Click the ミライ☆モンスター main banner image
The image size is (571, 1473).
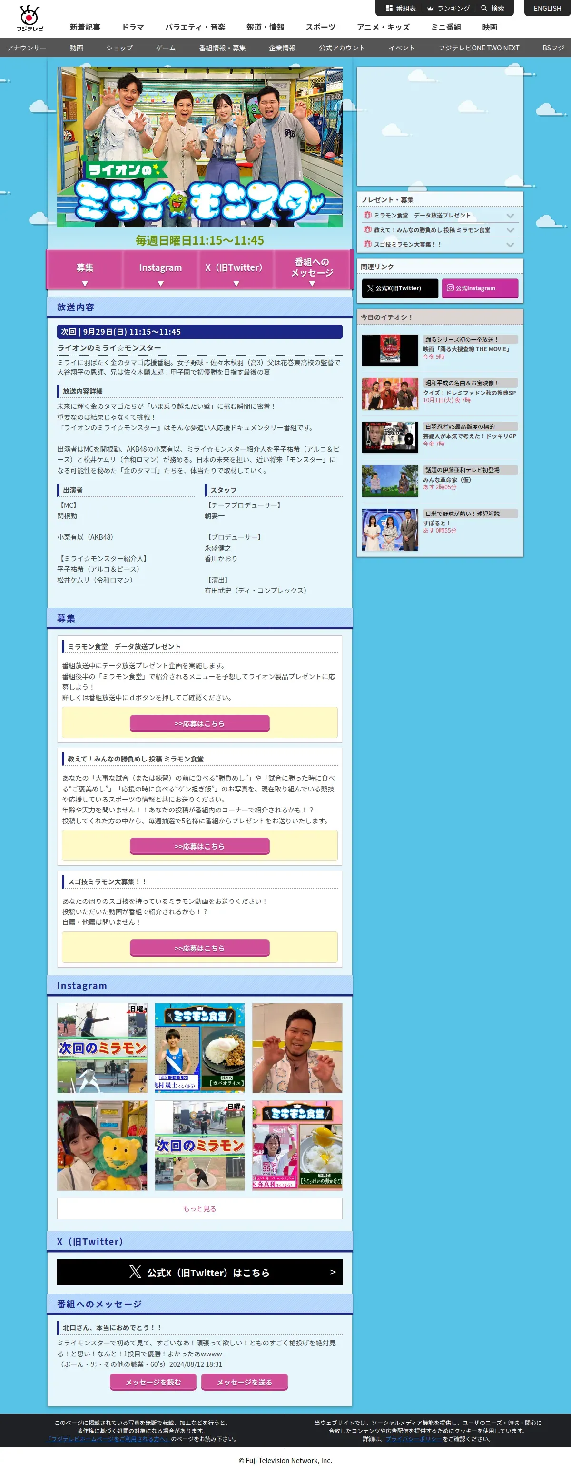coord(200,148)
